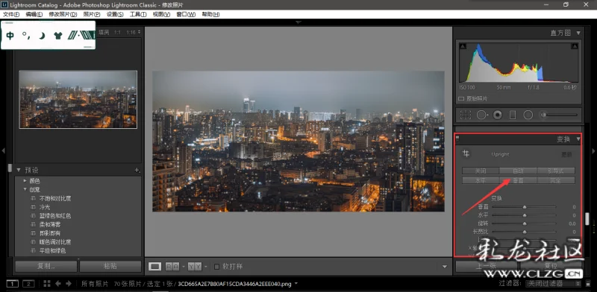Set navigator zoom to 1:1
The height and width of the screenshot is (292, 597).
click(117, 32)
